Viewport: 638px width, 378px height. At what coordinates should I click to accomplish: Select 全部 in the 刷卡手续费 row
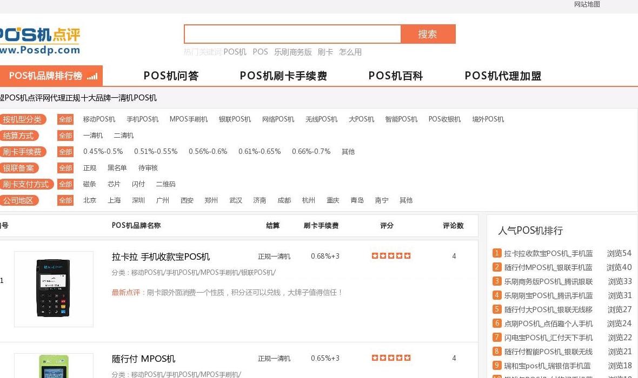pyautogui.click(x=65, y=152)
